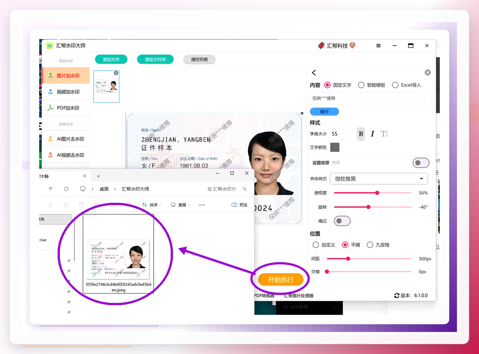Toggle the 描边 outline switch
The height and width of the screenshot is (354, 479).
coord(342,221)
